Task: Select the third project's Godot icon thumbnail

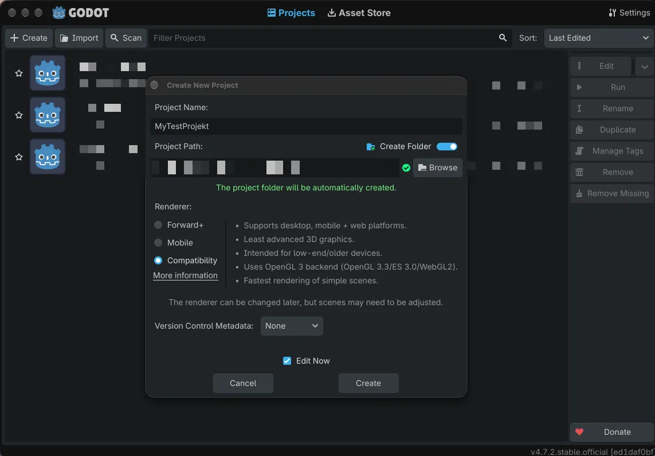Action: (x=48, y=157)
